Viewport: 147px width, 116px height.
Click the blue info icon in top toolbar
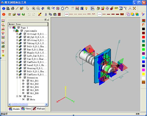click(x=4, y=8)
